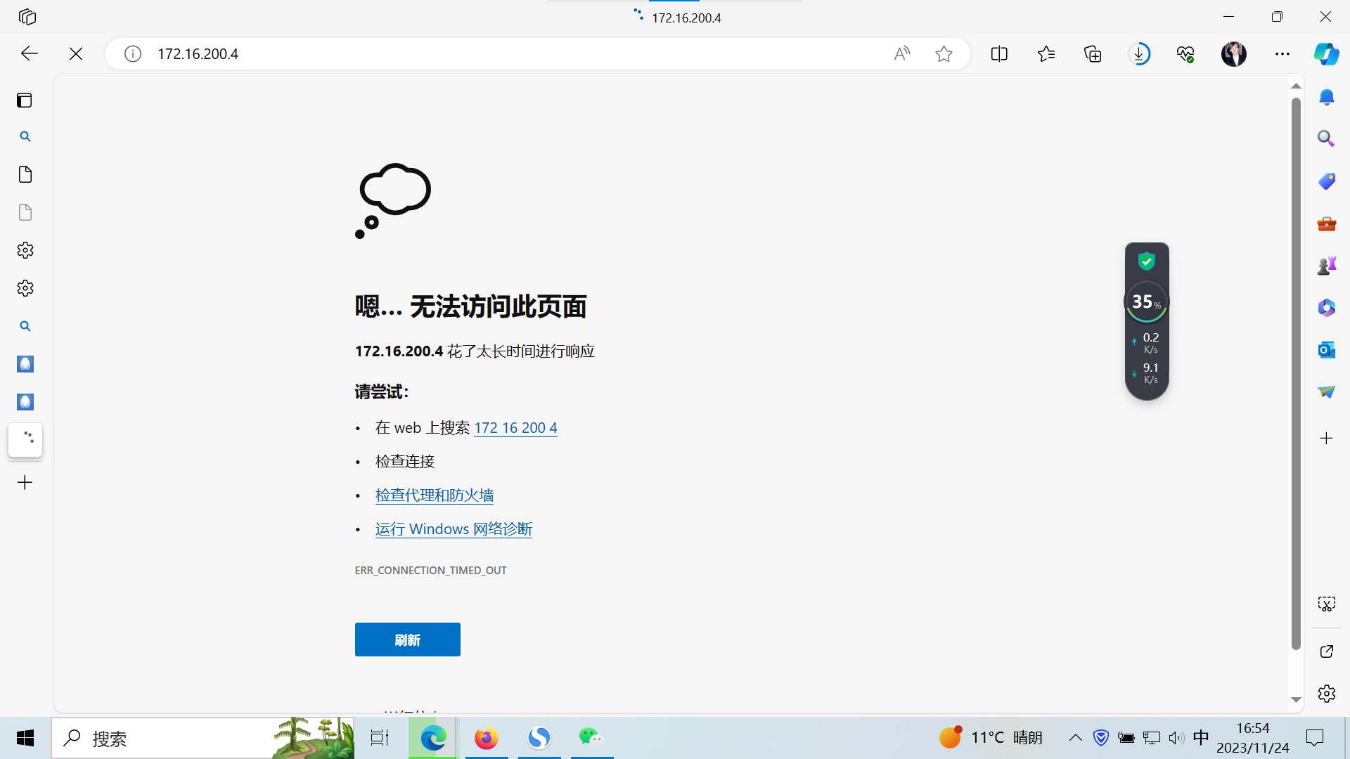Show hidden system tray icons chevron
Image resolution: width=1350 pixels, height=759 pixels.
[1075, 737]
